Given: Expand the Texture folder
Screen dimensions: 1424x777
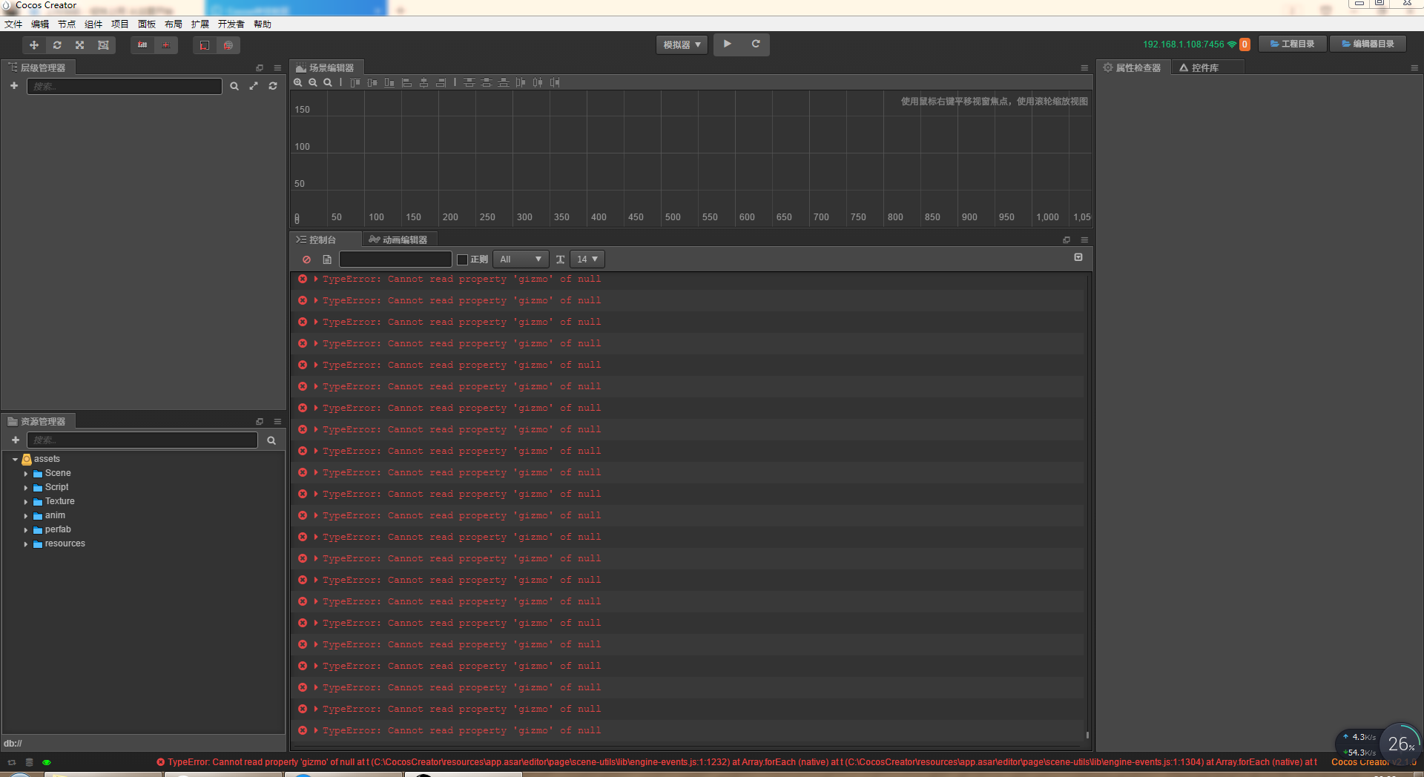Looking at the screenshot, I should point(26,502).
